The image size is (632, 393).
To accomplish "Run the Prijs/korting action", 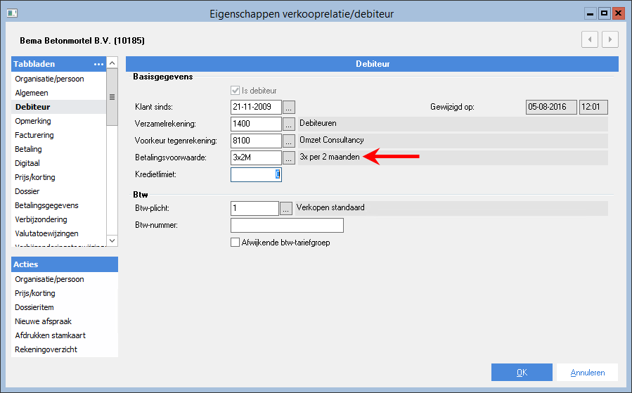I will tap(65, 293).
